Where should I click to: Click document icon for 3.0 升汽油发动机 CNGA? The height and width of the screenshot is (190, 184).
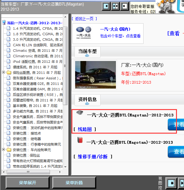click(x=9, y=39)
